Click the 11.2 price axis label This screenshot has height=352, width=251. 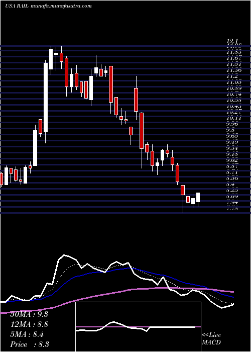pyautogui.click(x=232, y=76)
